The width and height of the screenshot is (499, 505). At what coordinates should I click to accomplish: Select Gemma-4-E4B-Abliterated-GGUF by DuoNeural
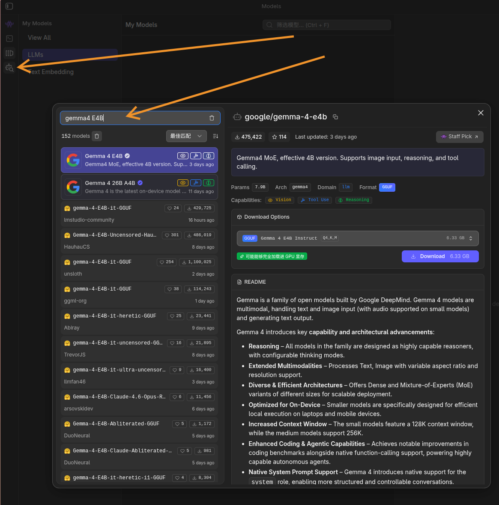139,430
